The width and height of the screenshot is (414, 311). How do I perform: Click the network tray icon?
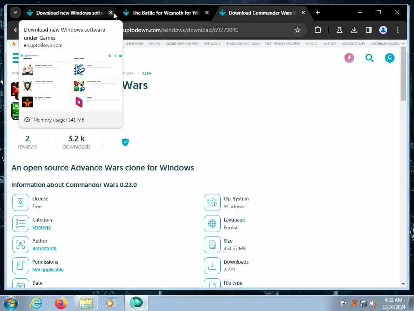click(363, 303)
